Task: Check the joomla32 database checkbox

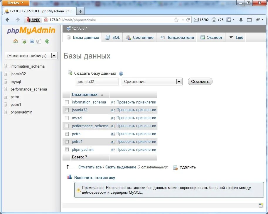Action: pyautogui.click(x=67, y=110)
